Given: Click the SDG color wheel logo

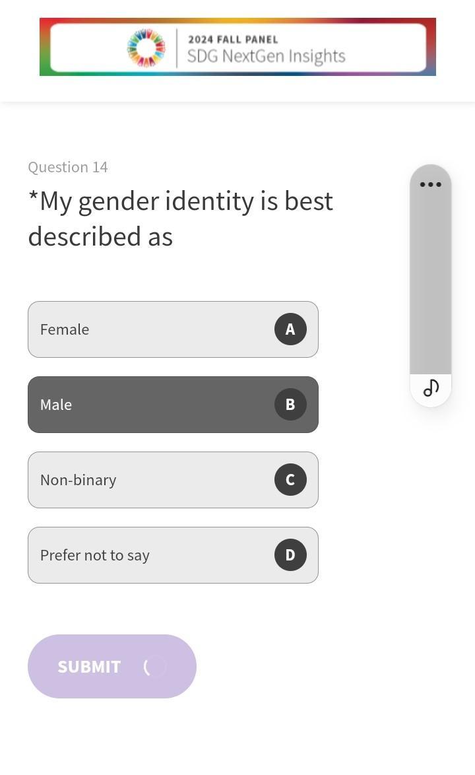Looking at the screenshot, I should tap(146, 48).
